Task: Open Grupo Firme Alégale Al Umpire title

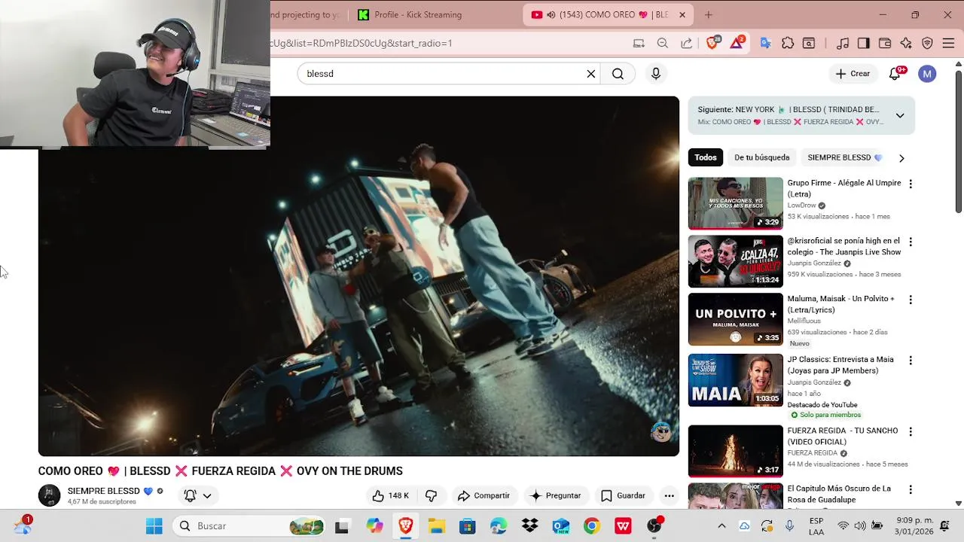Action: tap(844, 188)
